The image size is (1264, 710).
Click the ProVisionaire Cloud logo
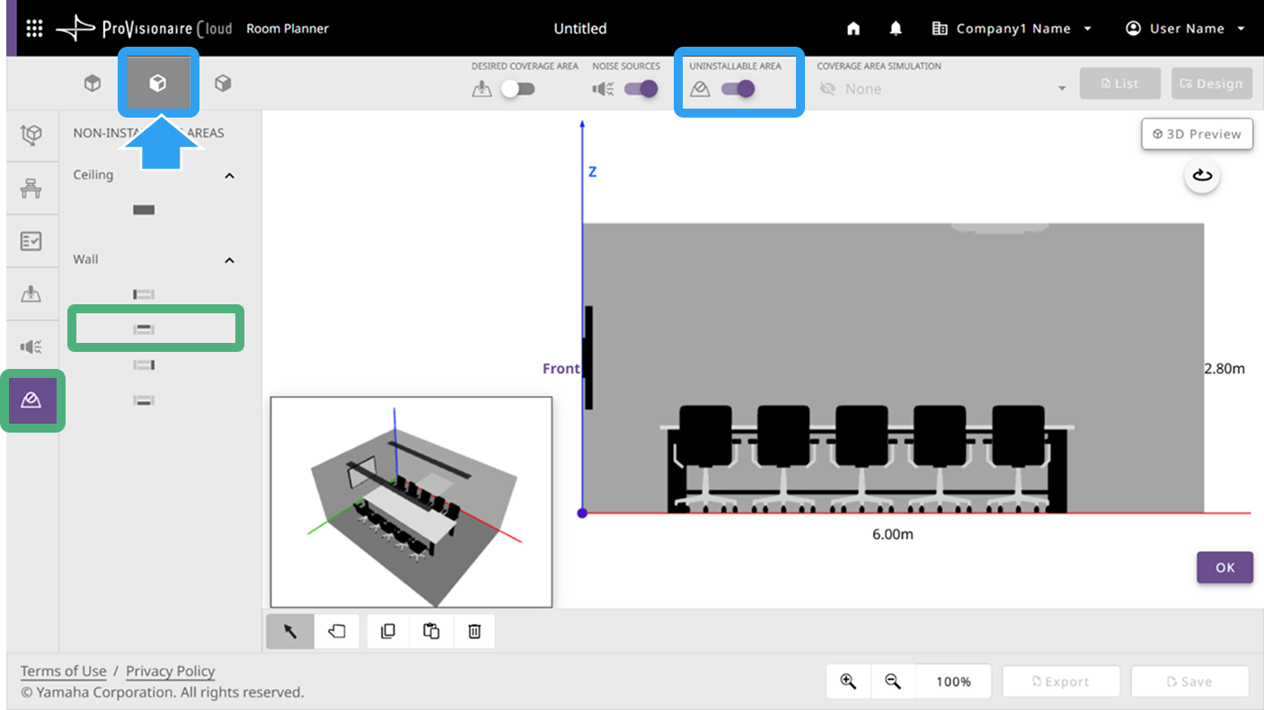point(145,29)
